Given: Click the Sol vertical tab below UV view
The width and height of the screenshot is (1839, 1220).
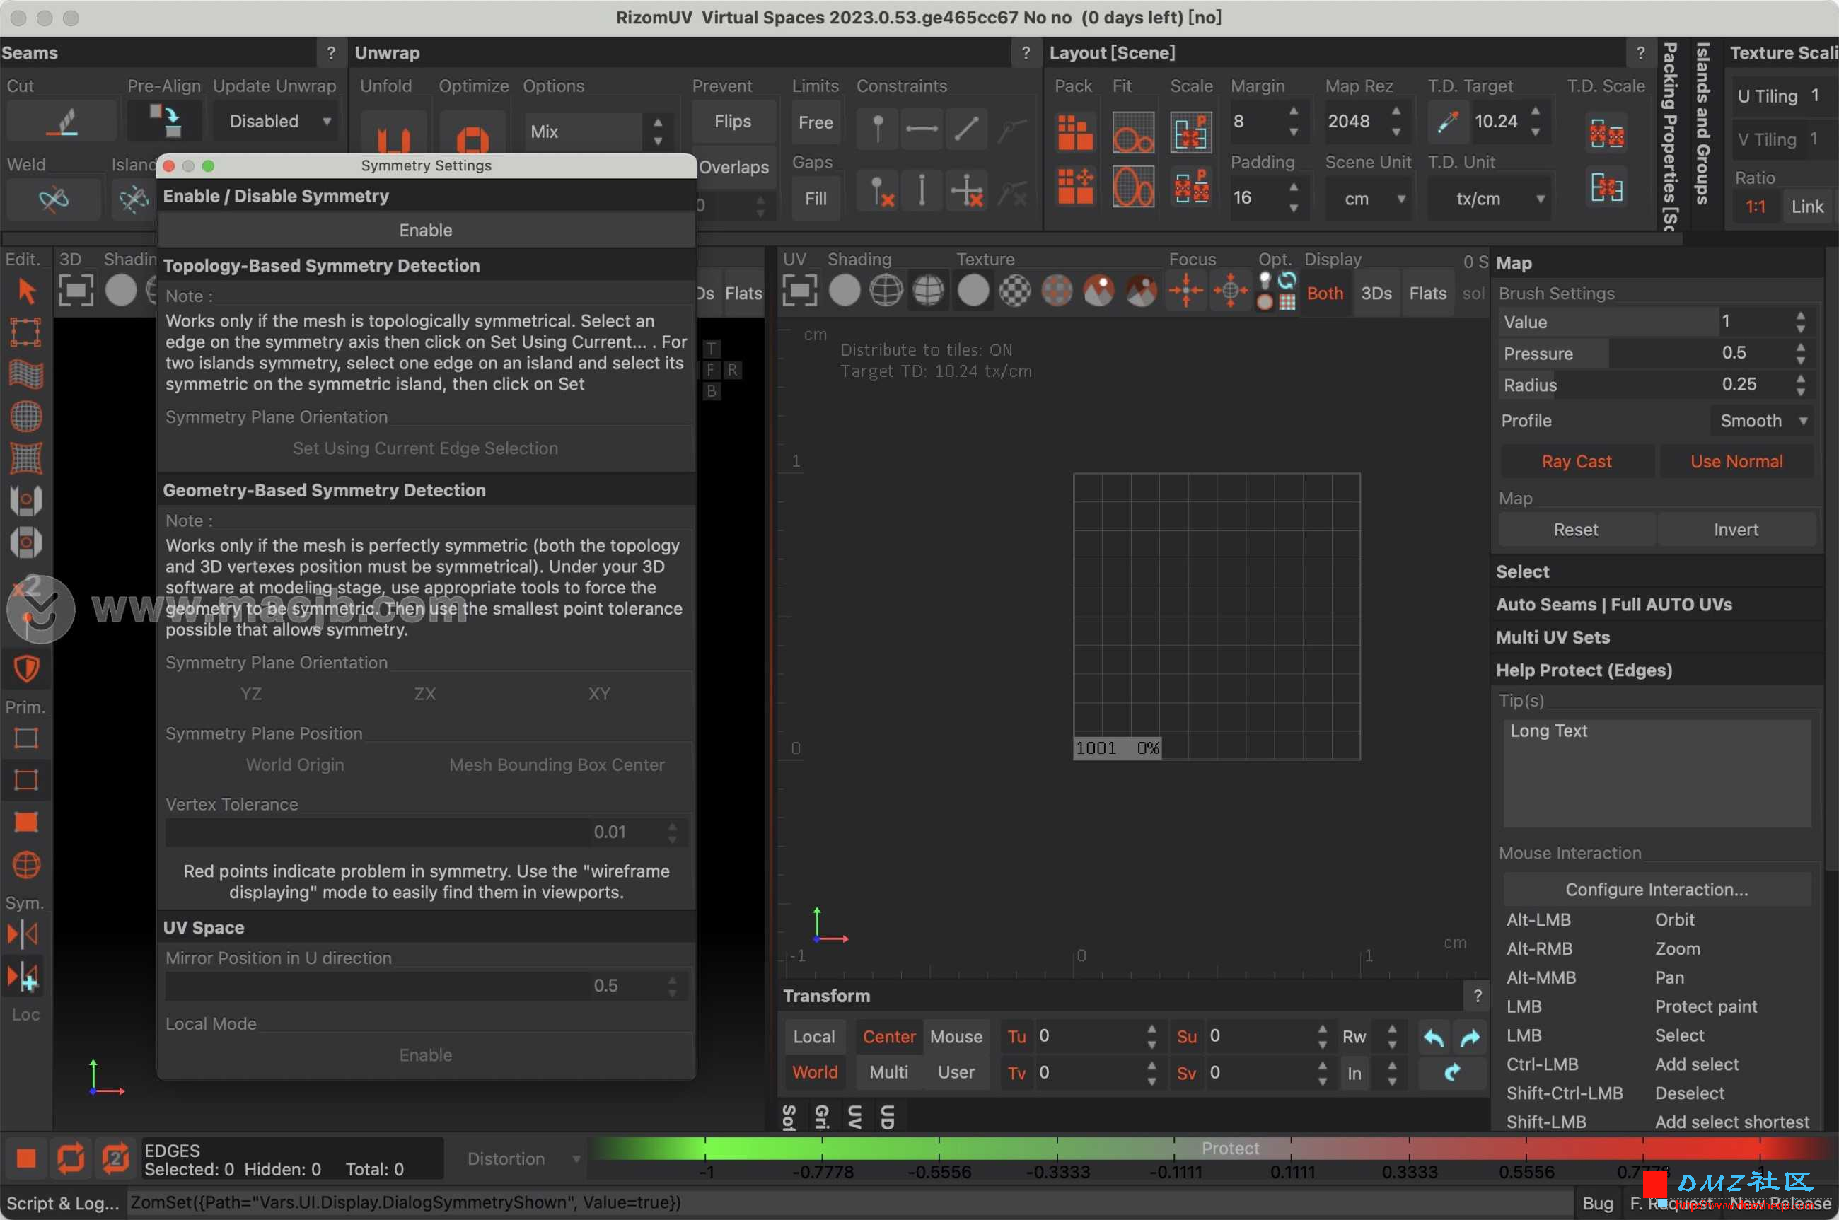Looking at the screenshot, I should click(x=789, y=1117).
